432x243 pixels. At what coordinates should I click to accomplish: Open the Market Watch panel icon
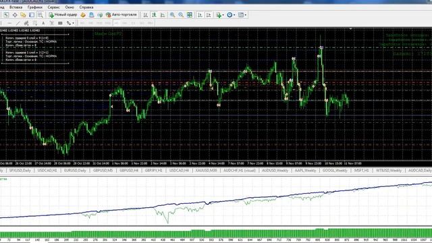[x=6, y=15]
